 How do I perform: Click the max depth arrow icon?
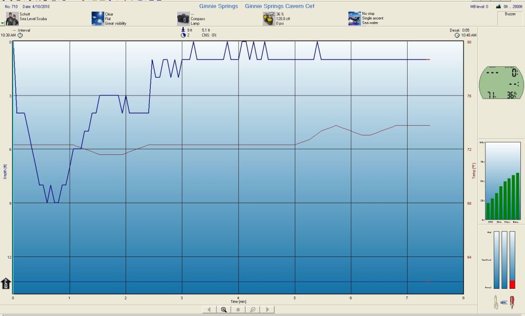coord(183,30)
